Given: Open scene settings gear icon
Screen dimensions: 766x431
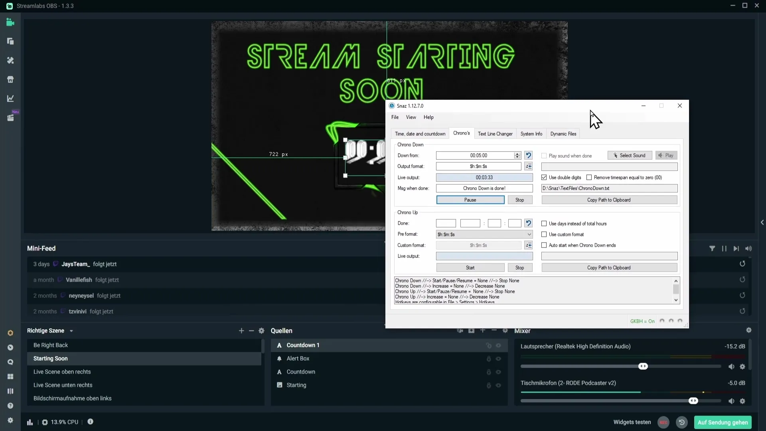Looking at the screenshot, I should pos(261,331).
